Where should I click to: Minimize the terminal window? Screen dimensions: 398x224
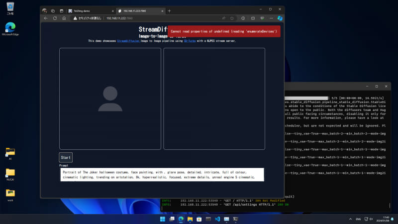[367, 86]
